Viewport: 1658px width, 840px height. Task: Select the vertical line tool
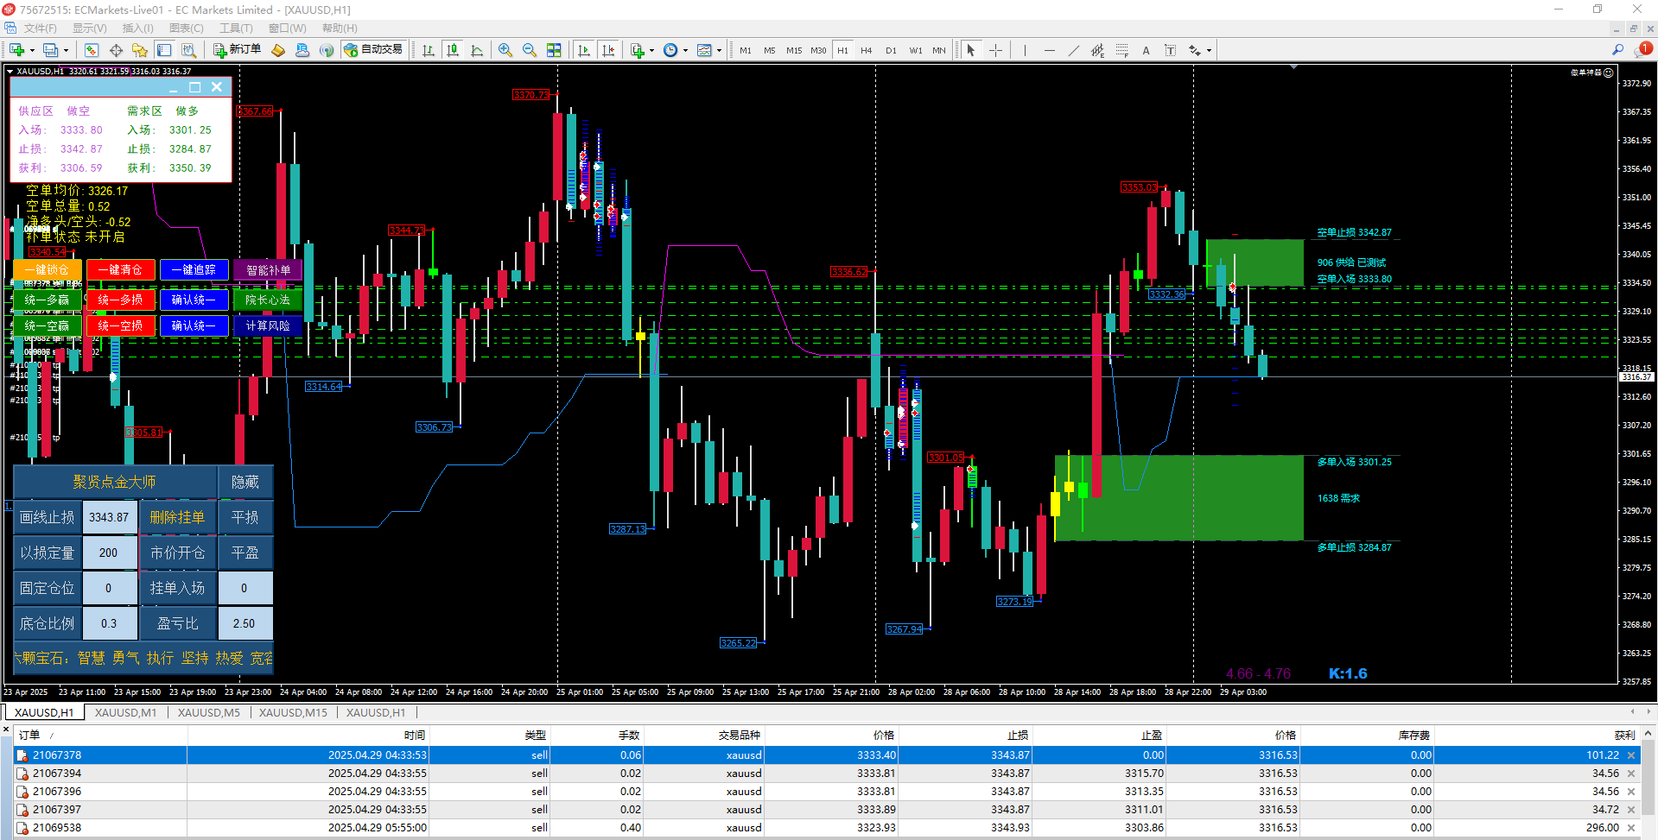(x=1025, y=50)
